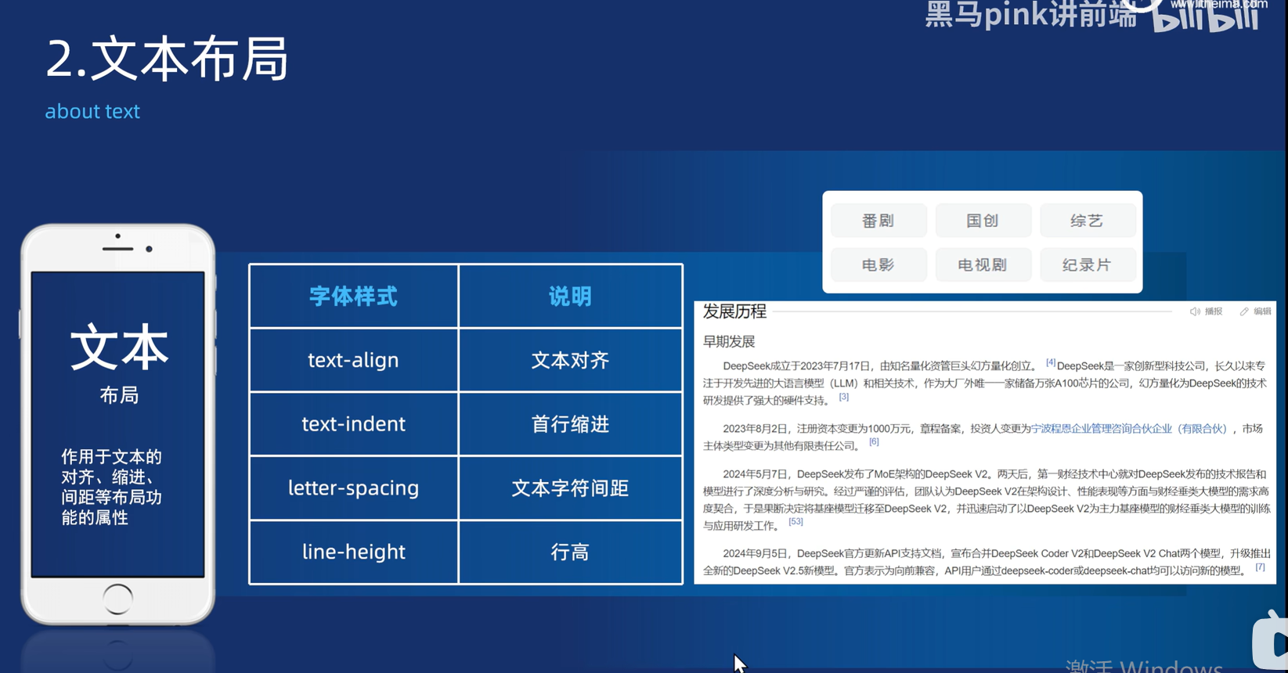This screenshot has width=1288, height=673.
Task: Click the 编辑 pencil icon
Action: (1244, 311)
